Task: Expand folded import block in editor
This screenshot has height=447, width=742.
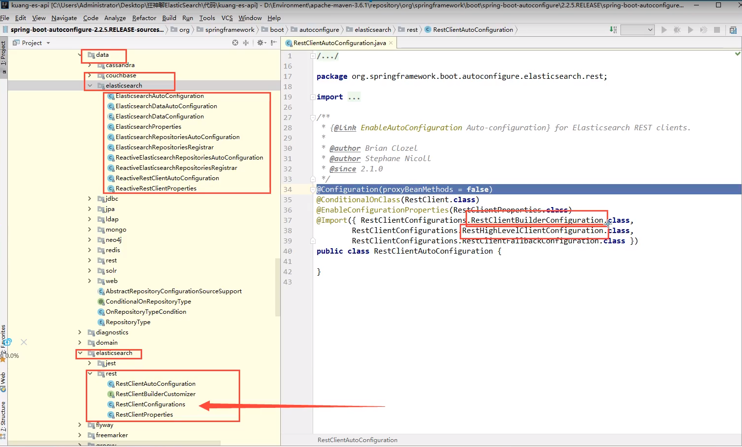Action: [x=313, y=97]
